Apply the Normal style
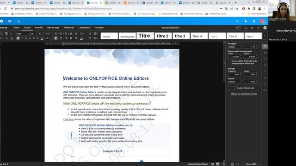Image resolution: width=296 pixels, height=166 pixels. (109, 36)
